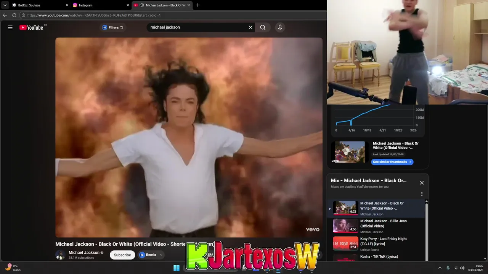Image resolution: width=488 pixels, height=274 pixels.
Task: Click the magnifier search button
Action: tap(263, 27)
